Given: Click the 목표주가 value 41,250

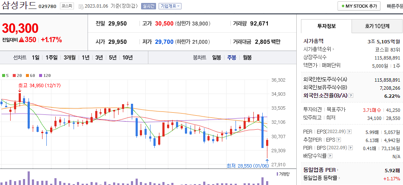Looking at the screenshot, I should 393,110.
